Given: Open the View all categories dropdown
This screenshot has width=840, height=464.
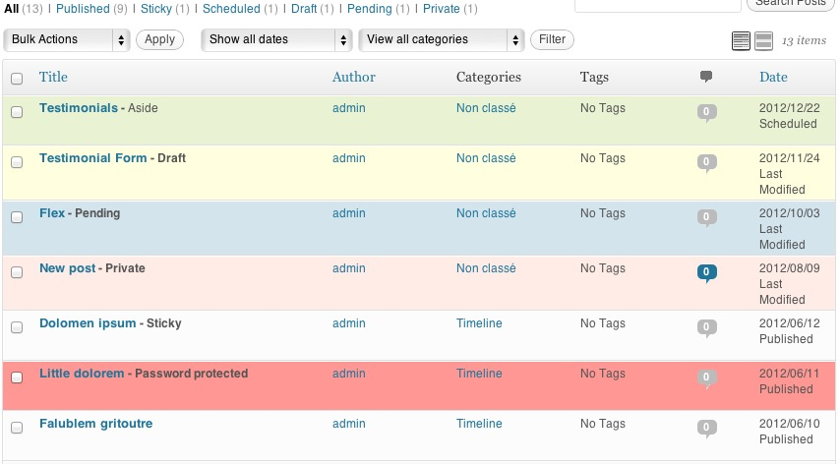Looking at the screenshot, I should [441, 40].
